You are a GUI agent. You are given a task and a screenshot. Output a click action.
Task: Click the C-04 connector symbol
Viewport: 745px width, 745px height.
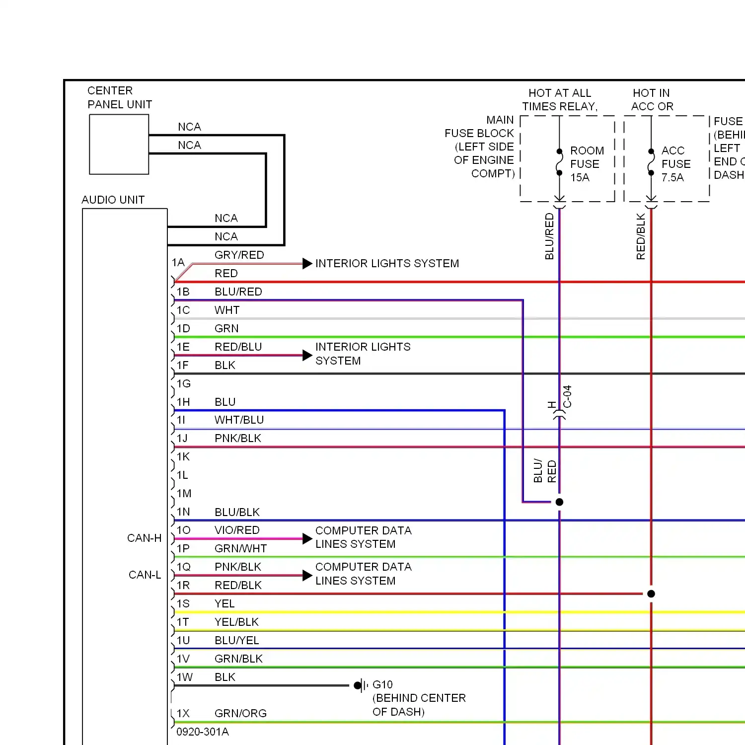pyautogui.click(x=559, y=415)
